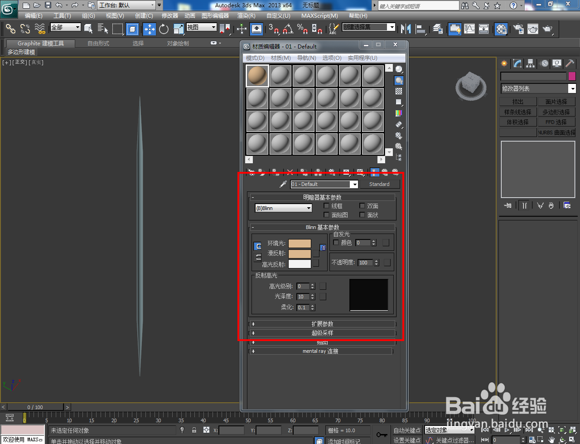This screenshot has width=580, height=444.
Task: Open the Utilities hammer panel icon
Action: 569,63
